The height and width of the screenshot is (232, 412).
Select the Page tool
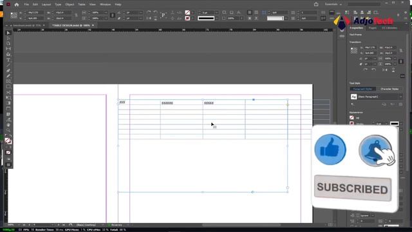click(x=8, y=43)
